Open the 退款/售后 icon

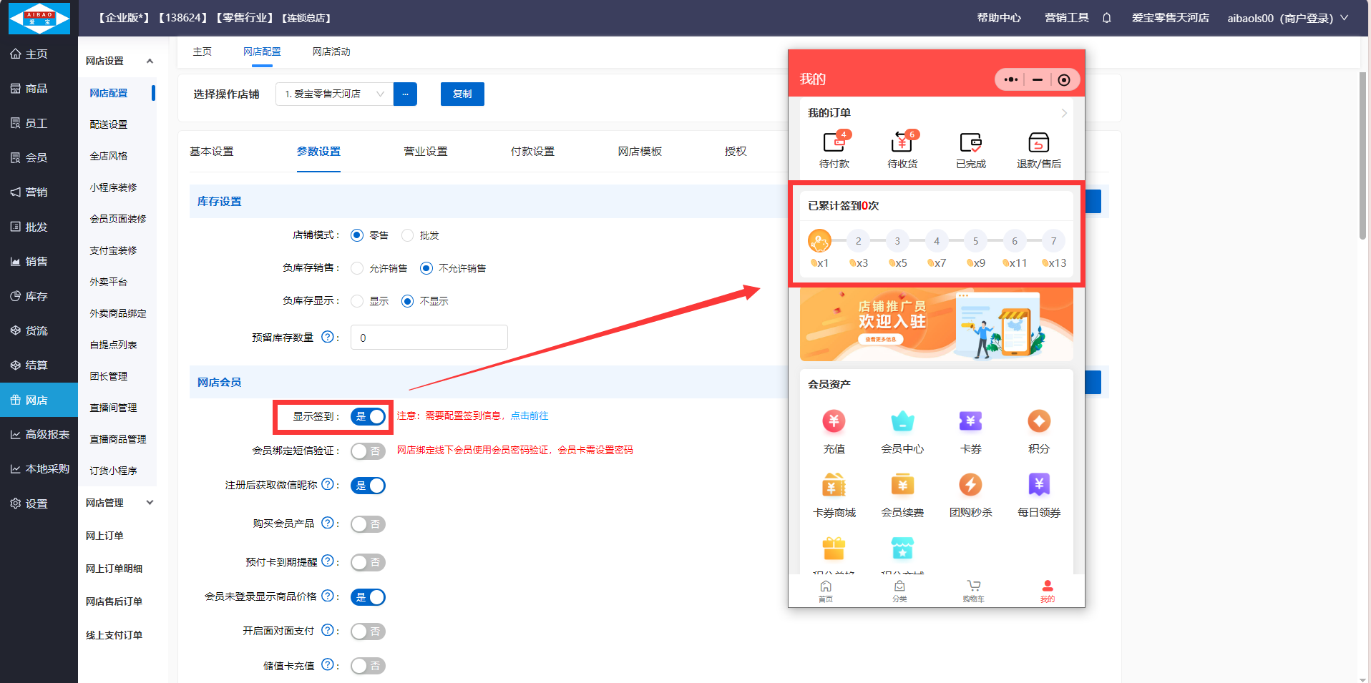[1038, 143]
